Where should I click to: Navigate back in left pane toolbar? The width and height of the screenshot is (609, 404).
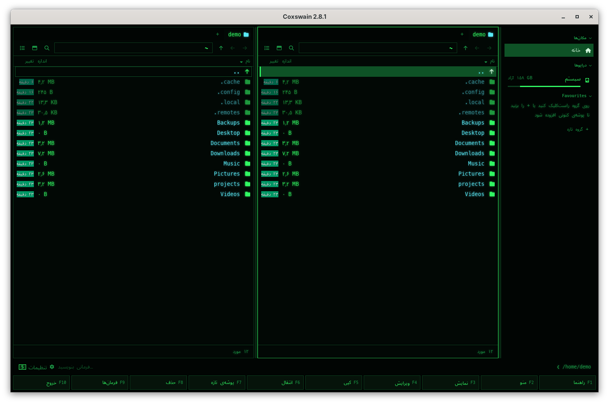tap(233, 48)
